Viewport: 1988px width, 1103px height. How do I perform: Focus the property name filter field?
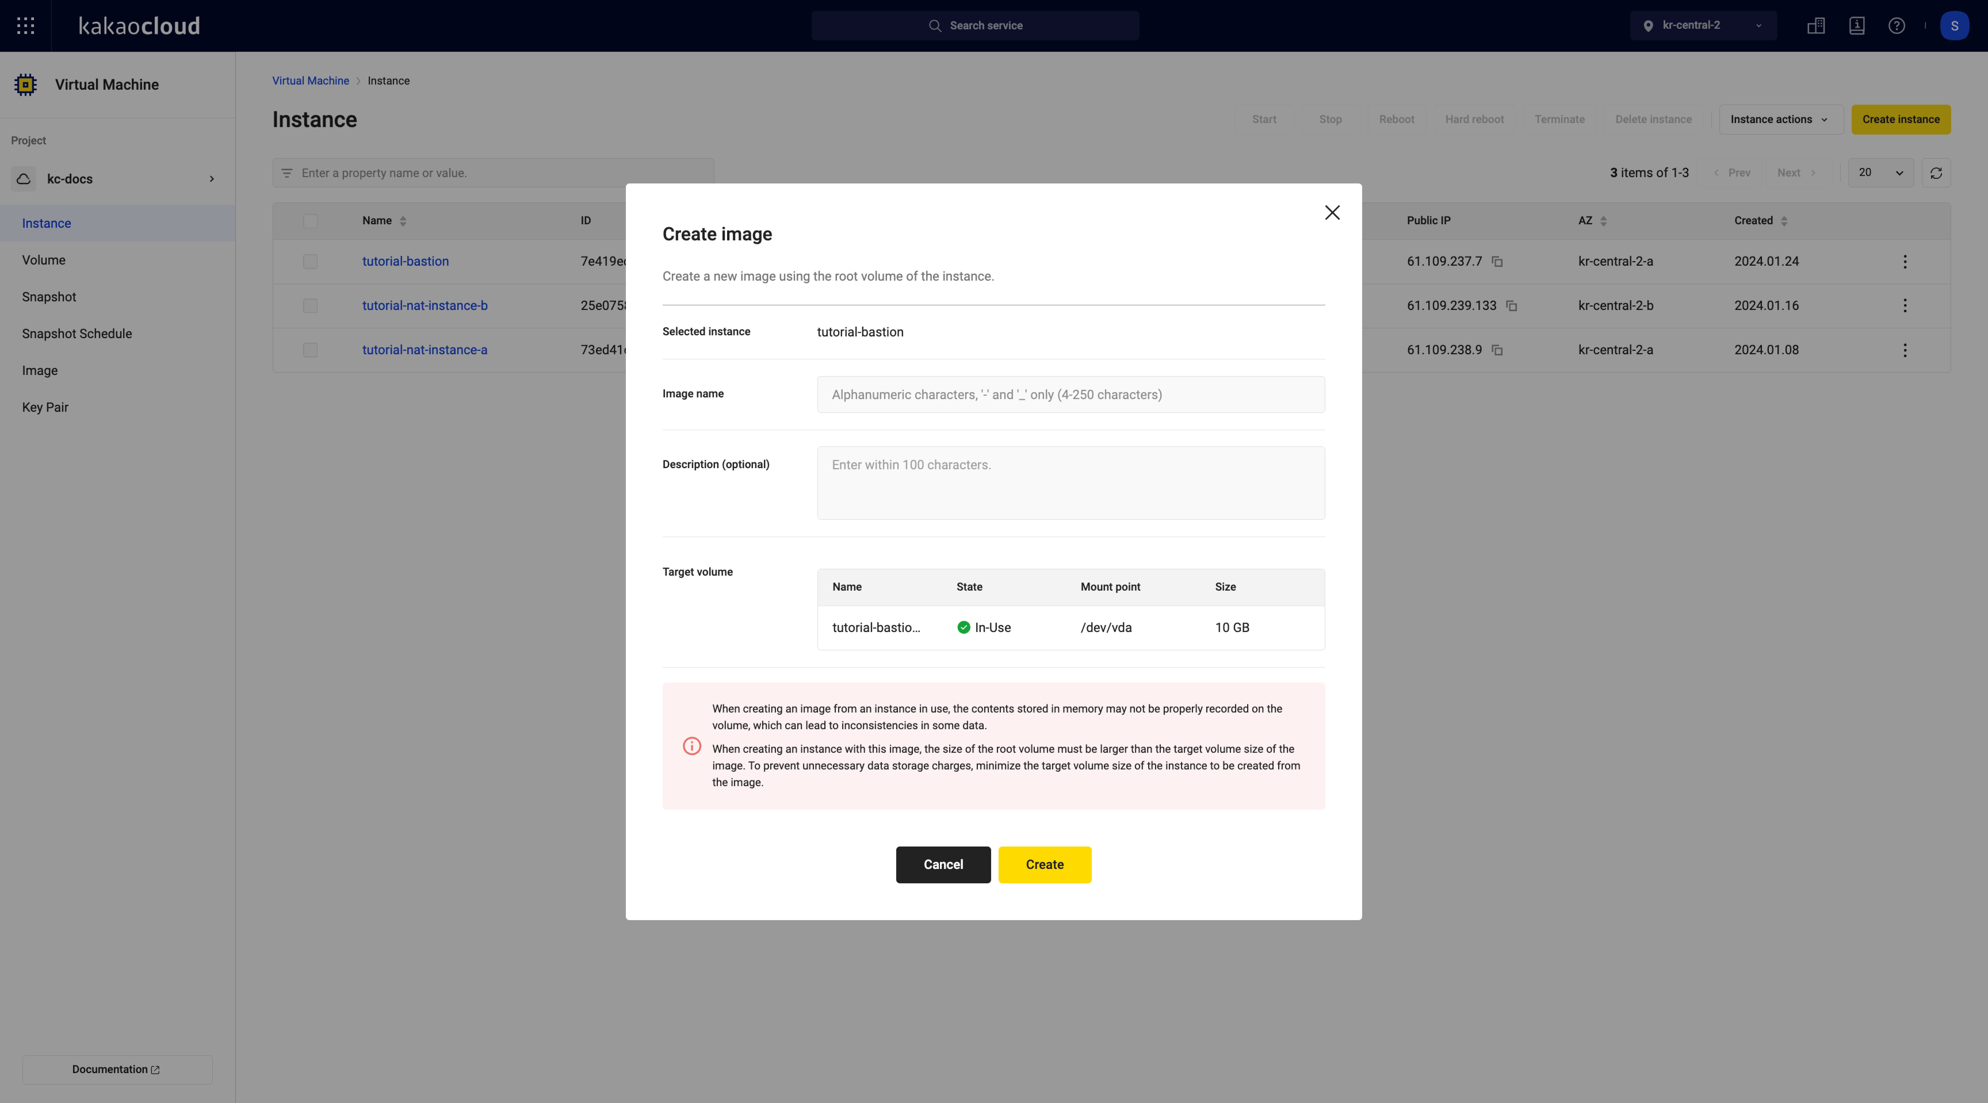click(493, 173)
